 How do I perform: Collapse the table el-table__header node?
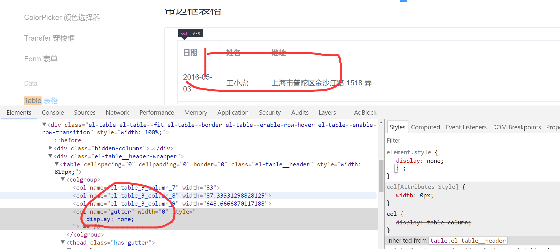(57, 164)
